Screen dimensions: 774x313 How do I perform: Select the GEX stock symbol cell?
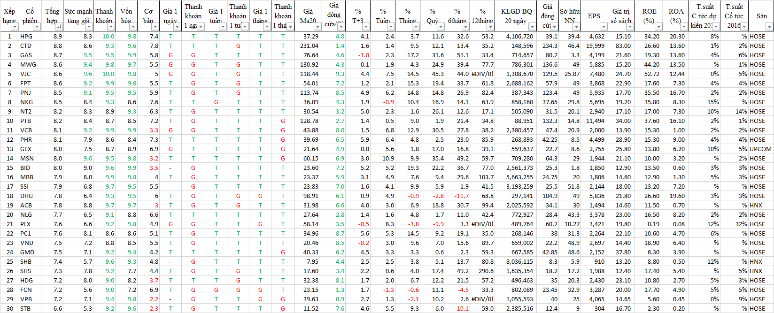point(30,149)
